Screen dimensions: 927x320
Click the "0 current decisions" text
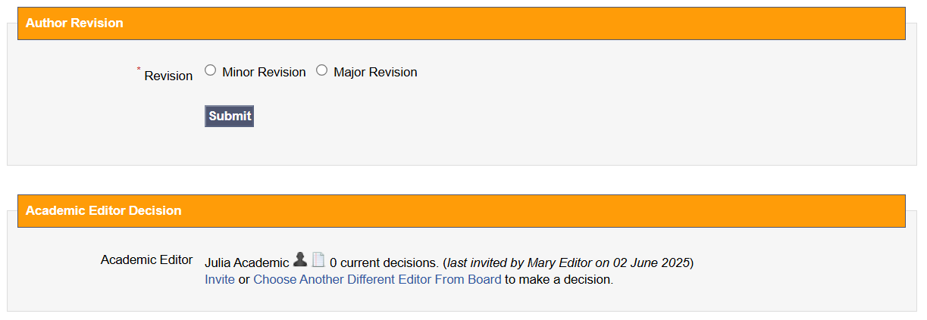click(x=384, y=263)
